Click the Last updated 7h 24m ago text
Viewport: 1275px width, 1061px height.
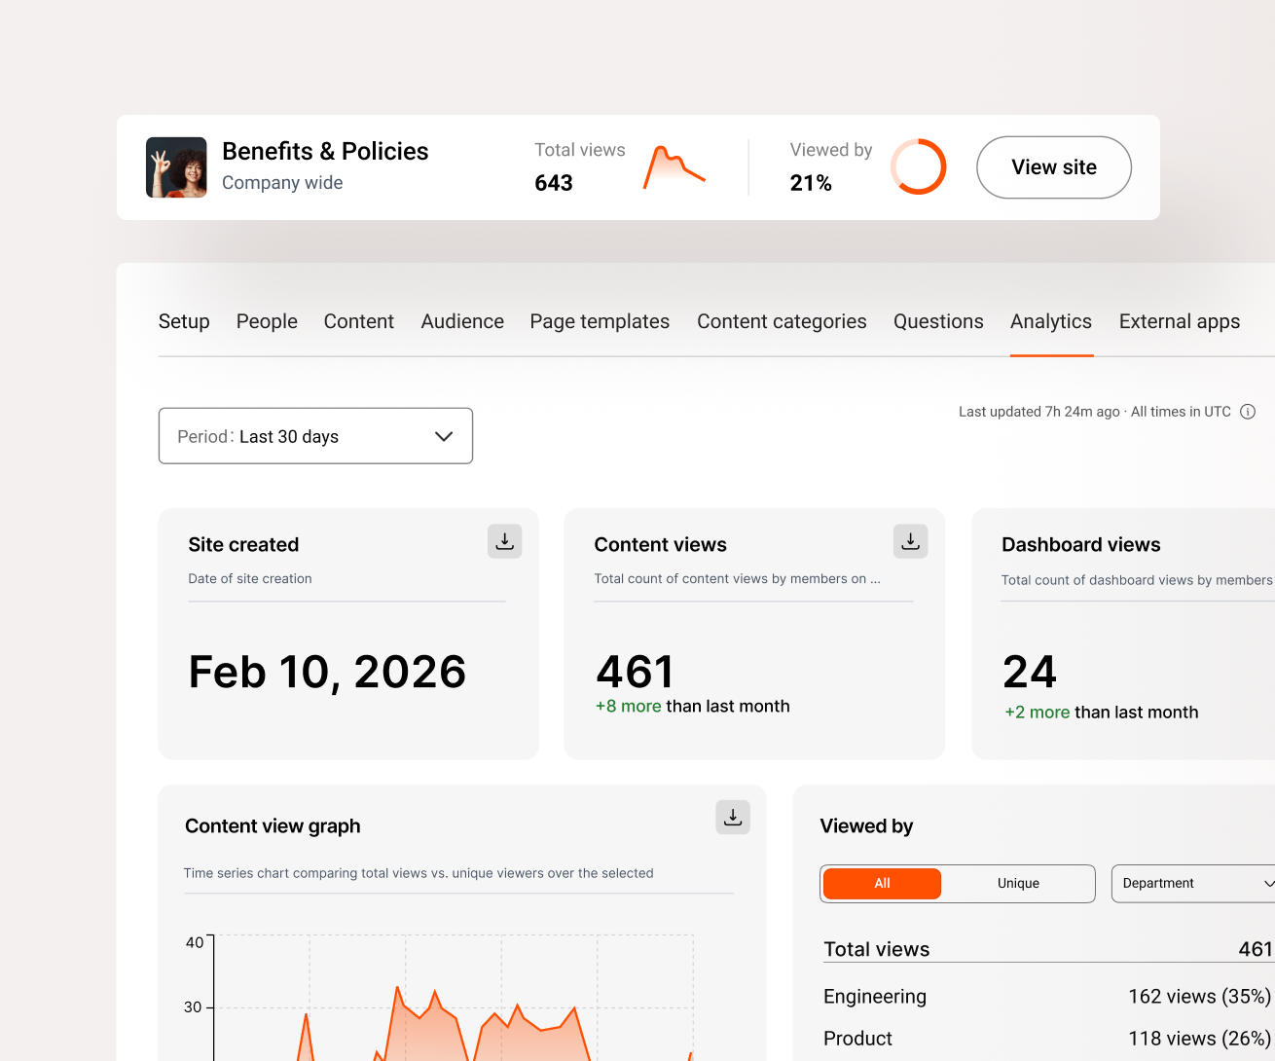pos(1039,412)
